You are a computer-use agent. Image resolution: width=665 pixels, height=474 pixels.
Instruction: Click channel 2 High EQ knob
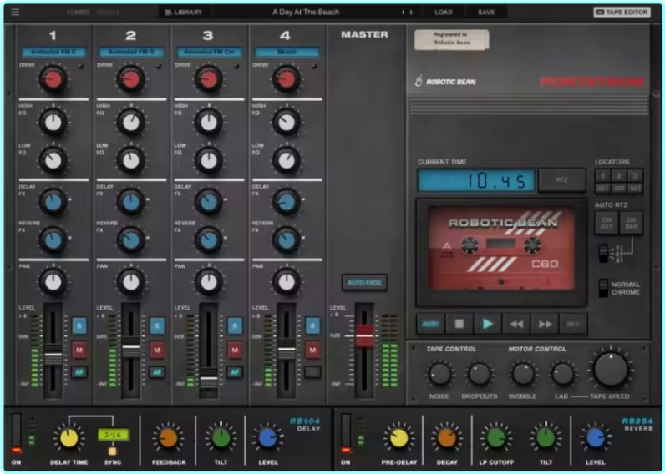pos(131,123)
